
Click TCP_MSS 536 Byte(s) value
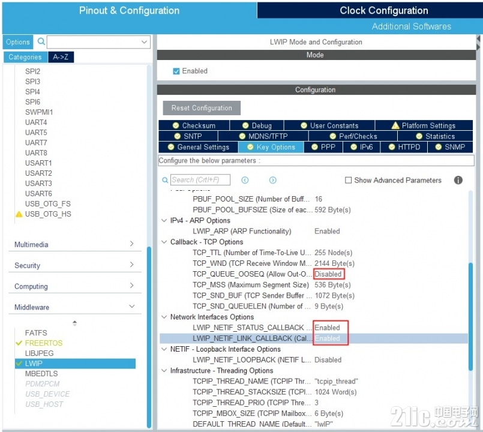coord(332,285)
